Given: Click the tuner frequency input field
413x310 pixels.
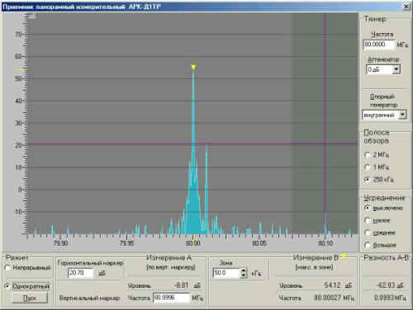Looking at the screenshot, I should 379,45.
